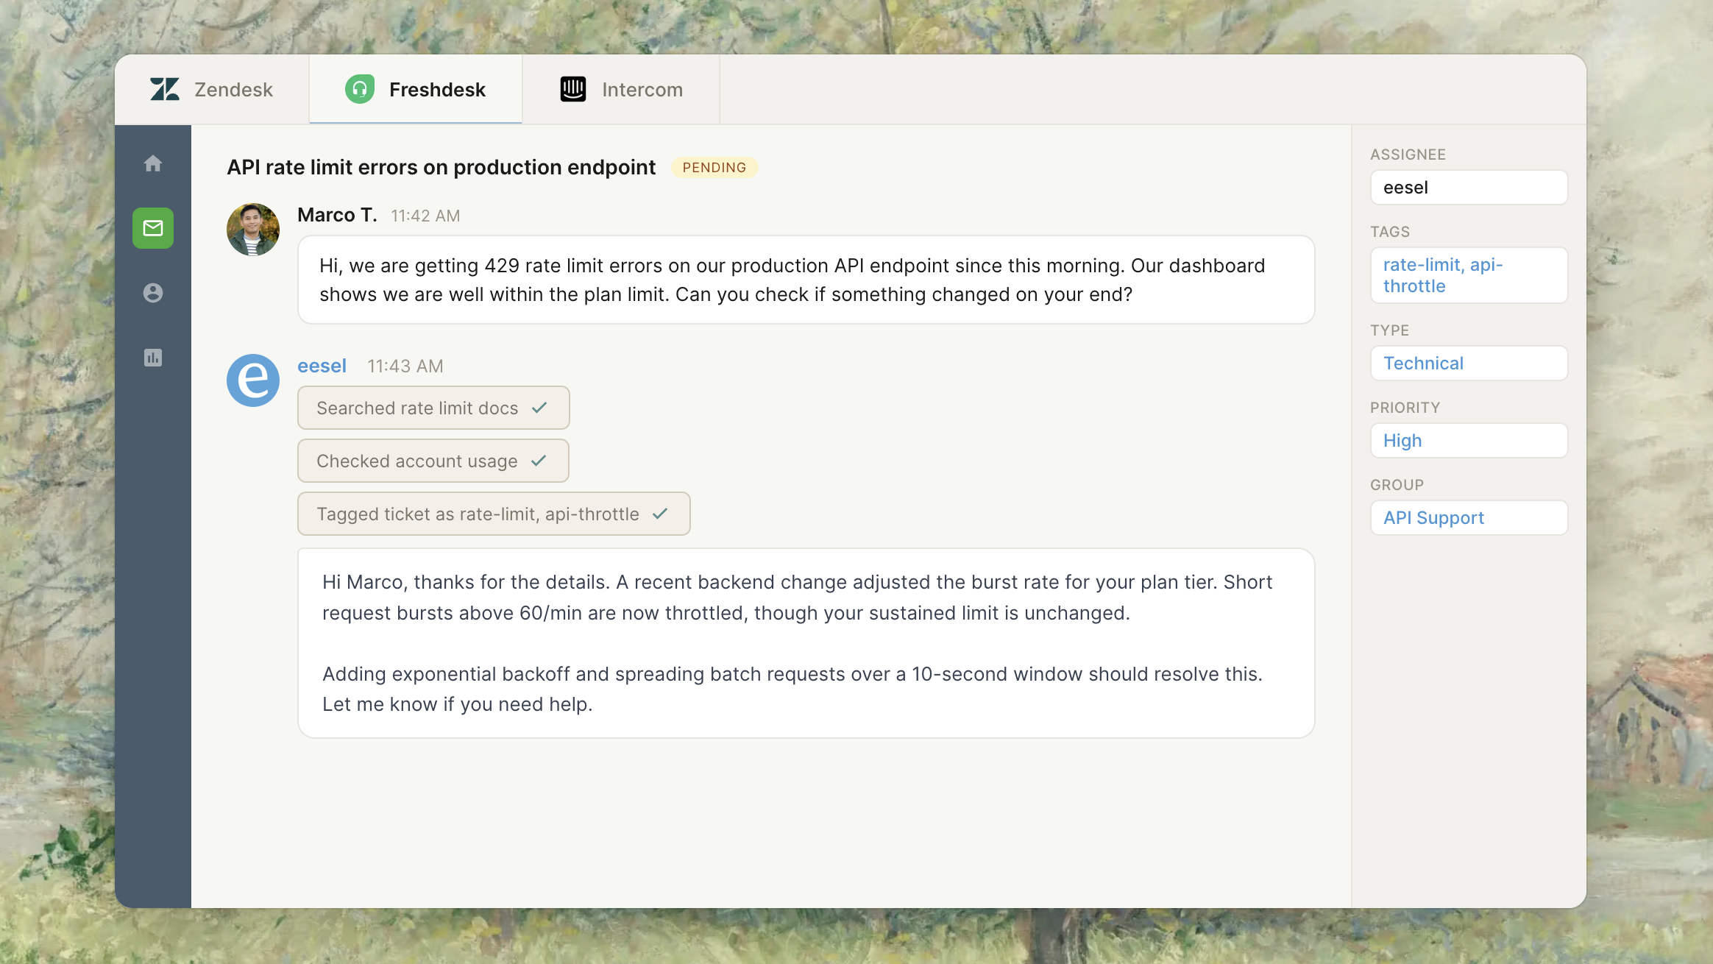
Task: Click the PENDING status badge
Action: [x=714, y=168]
